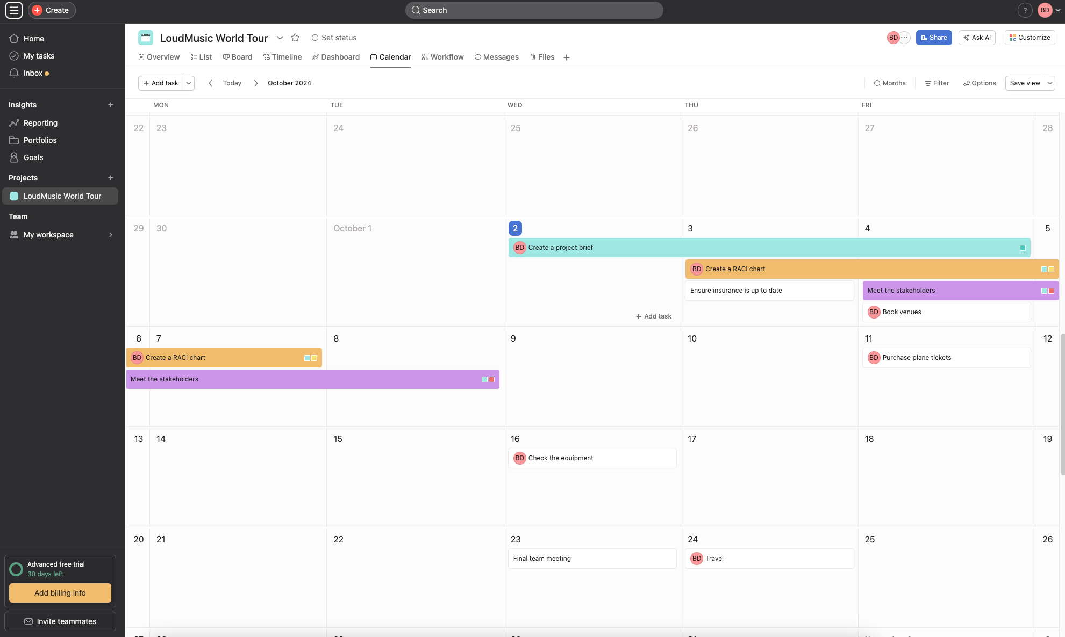
Task: Open Create a project brief task
Action: (769, 248)
